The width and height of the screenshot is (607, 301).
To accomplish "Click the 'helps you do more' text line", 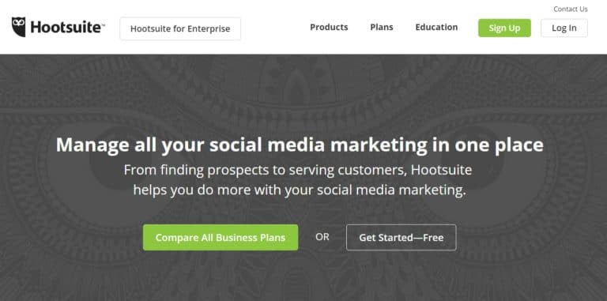I will [x=300, y=190].
